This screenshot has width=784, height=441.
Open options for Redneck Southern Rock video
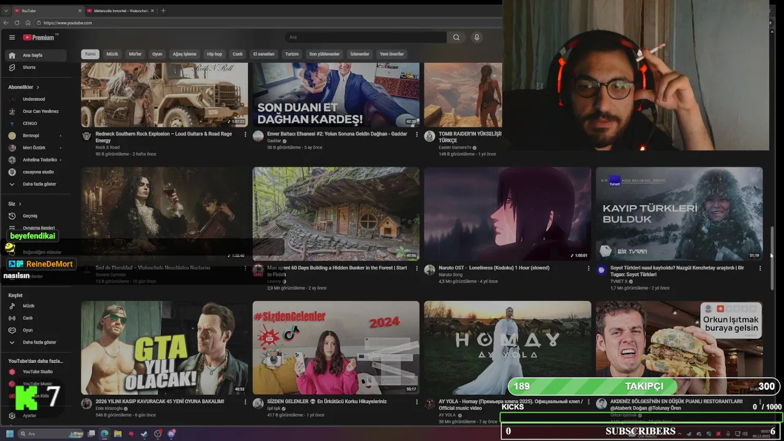(246, 134)
